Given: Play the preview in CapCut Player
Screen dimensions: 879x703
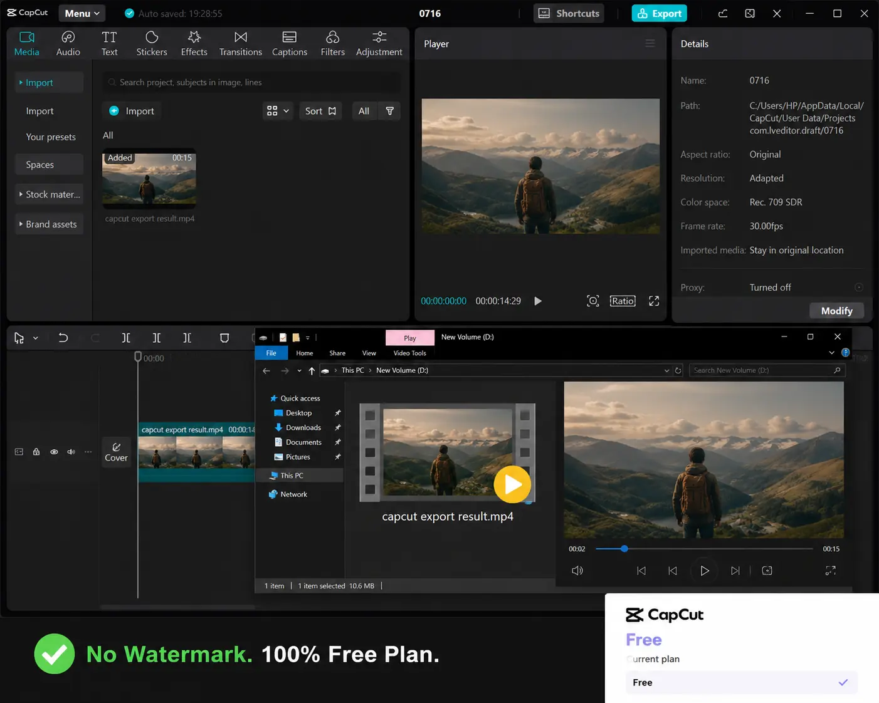Looking at the screenshot, I should point(538,301).
